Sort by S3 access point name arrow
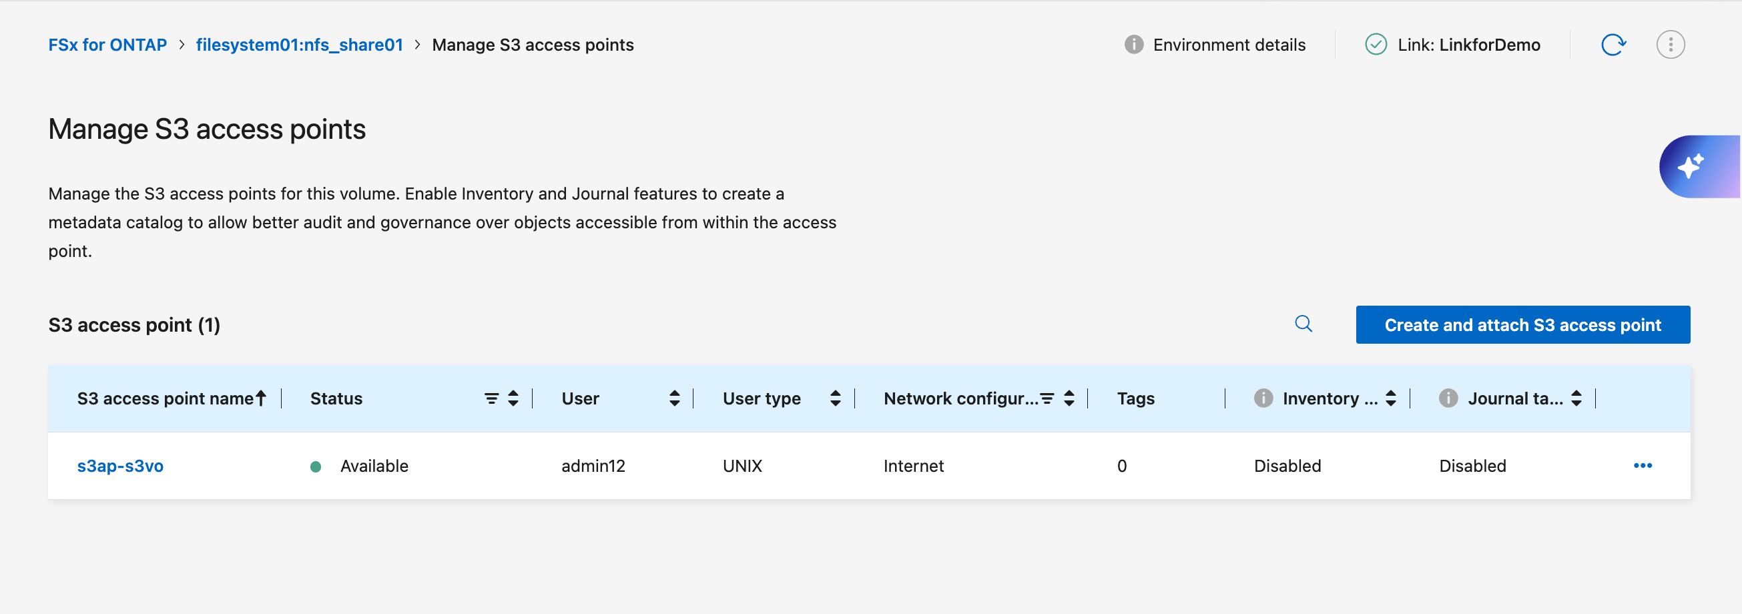Screen dimensions: 1742x614 pos(261,398)
